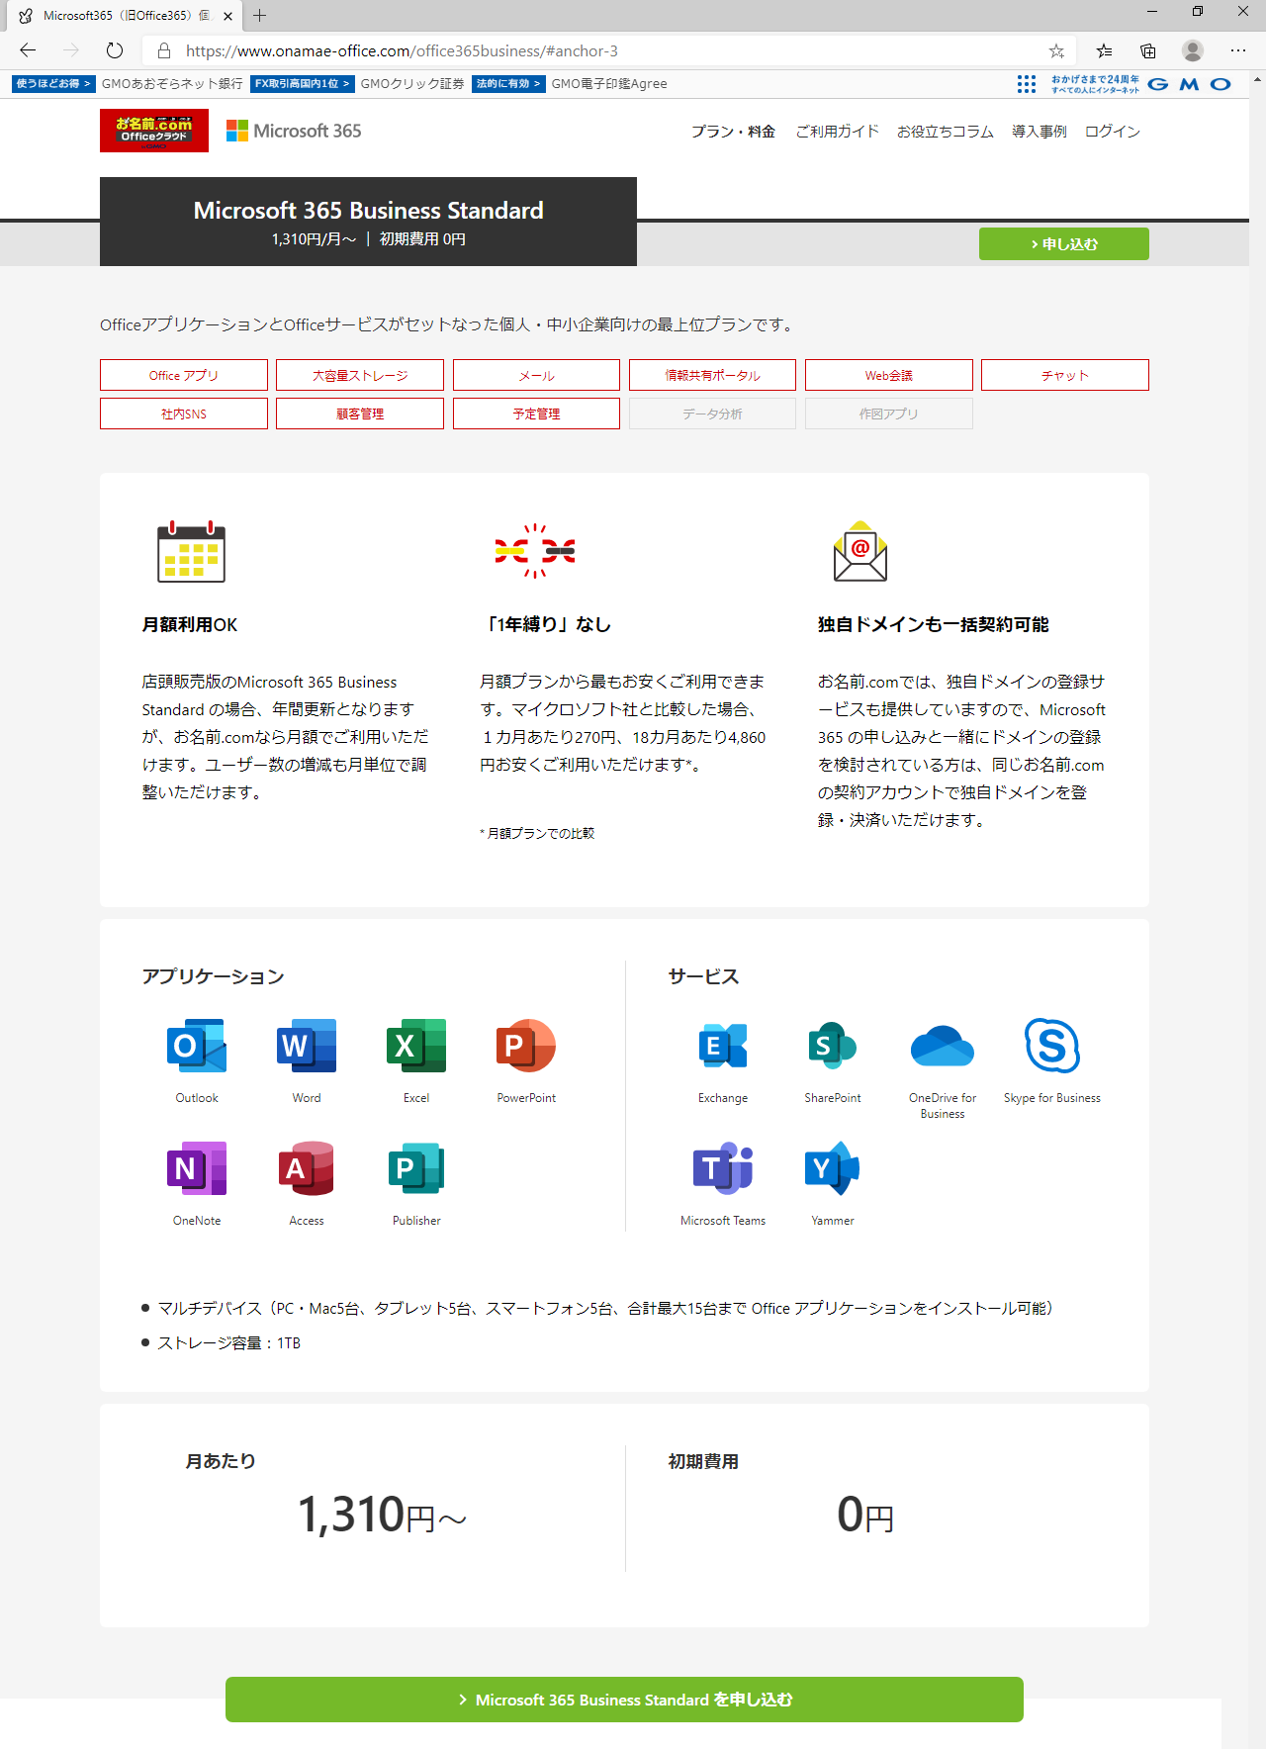
Task: Click the 大容量ストレージ feature tag
Action: (x=360, y=375)
